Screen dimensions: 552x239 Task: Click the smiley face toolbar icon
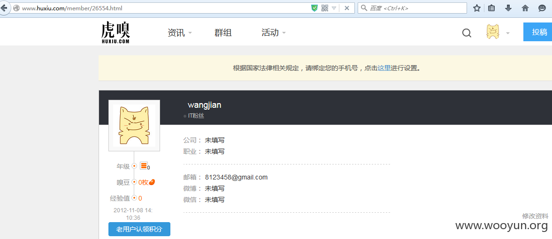(542, 8)
